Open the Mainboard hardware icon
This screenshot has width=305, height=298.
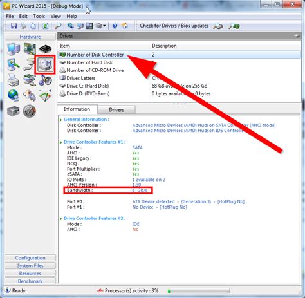tap(30, 49)
